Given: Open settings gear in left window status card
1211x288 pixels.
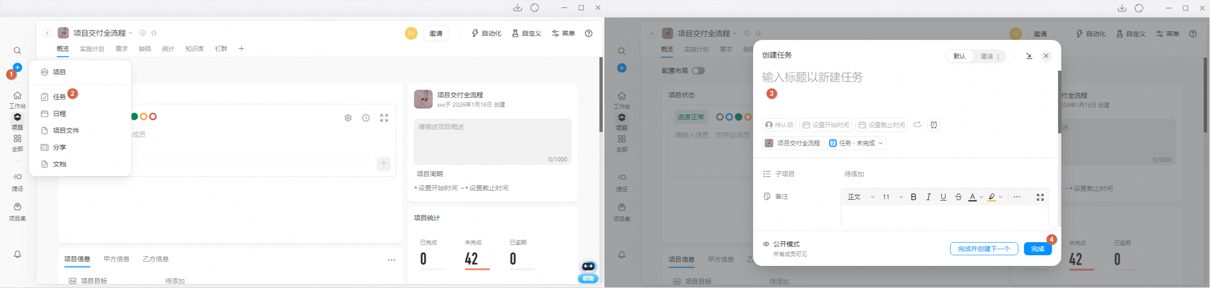Looking at the screenshot, I should click(348, 118).
